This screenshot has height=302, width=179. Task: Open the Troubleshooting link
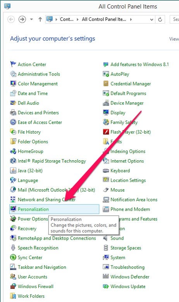[x=127, y=267]
